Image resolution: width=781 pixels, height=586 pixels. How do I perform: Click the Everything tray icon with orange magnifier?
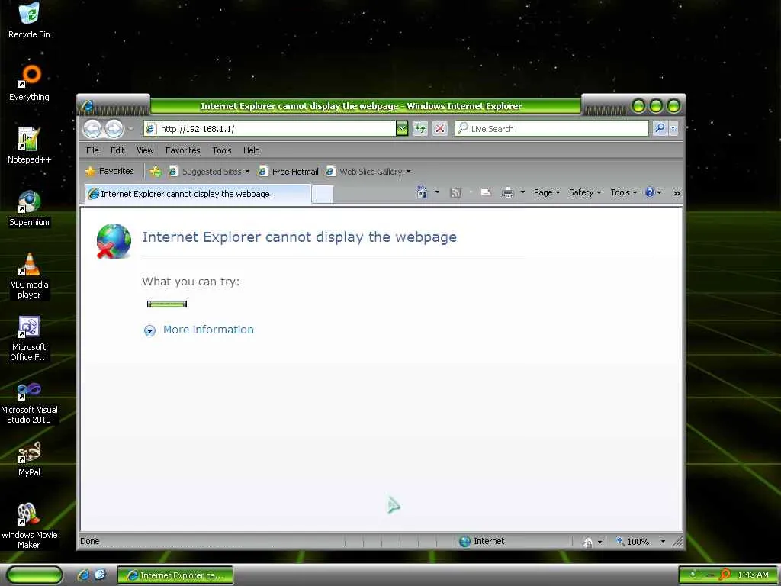(x=725, y=575)
